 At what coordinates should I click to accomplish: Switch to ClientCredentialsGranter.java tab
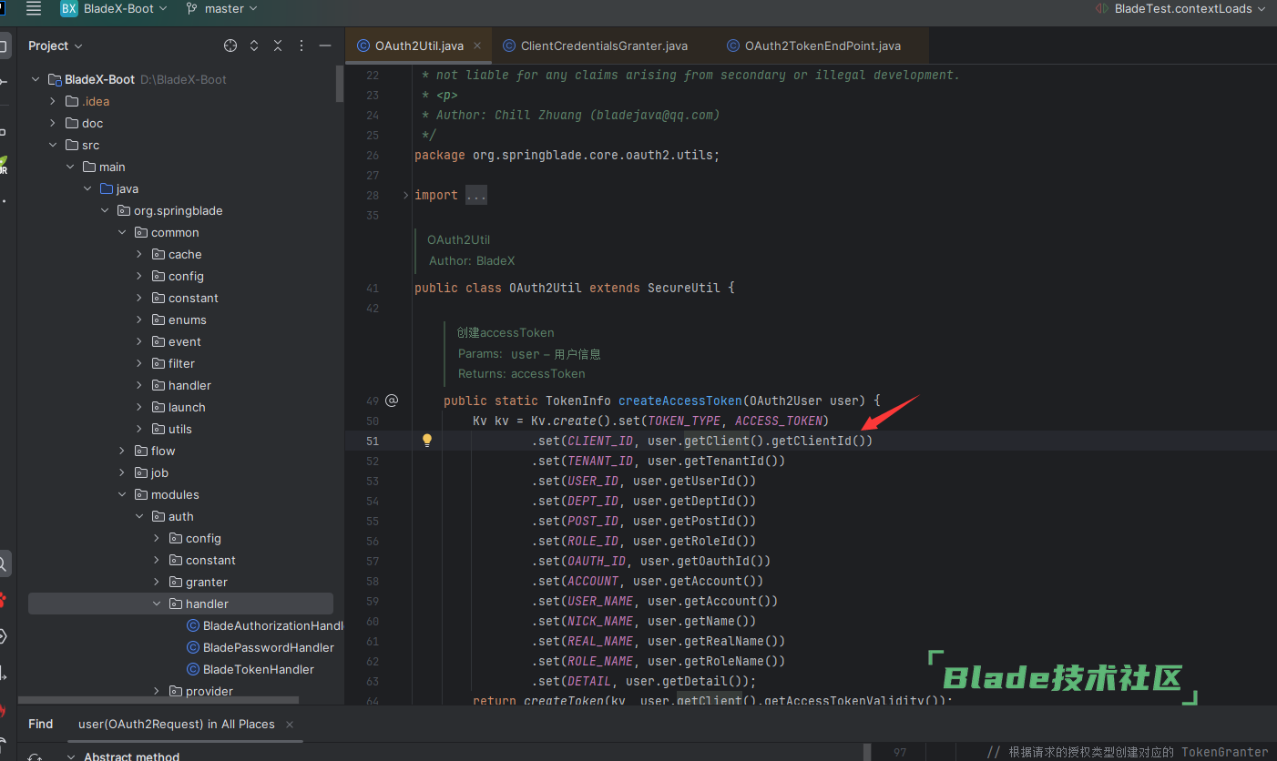click(x=604, y=46)
